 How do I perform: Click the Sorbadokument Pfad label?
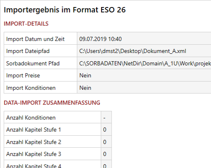[33, 63]
